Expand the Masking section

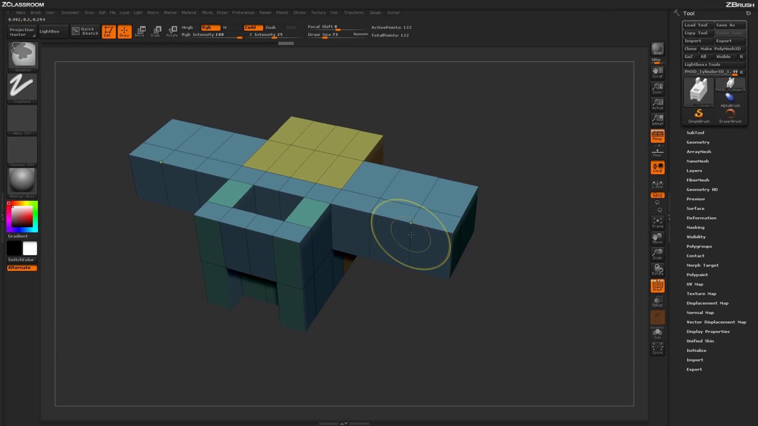coord(695,227)
